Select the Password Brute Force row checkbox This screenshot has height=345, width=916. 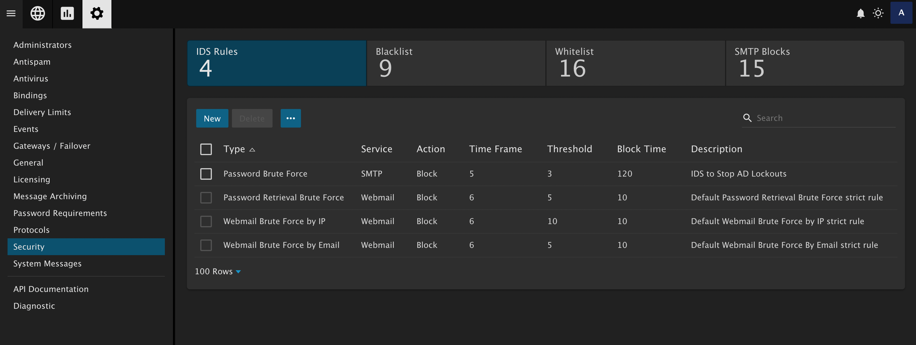coord(206,174)
